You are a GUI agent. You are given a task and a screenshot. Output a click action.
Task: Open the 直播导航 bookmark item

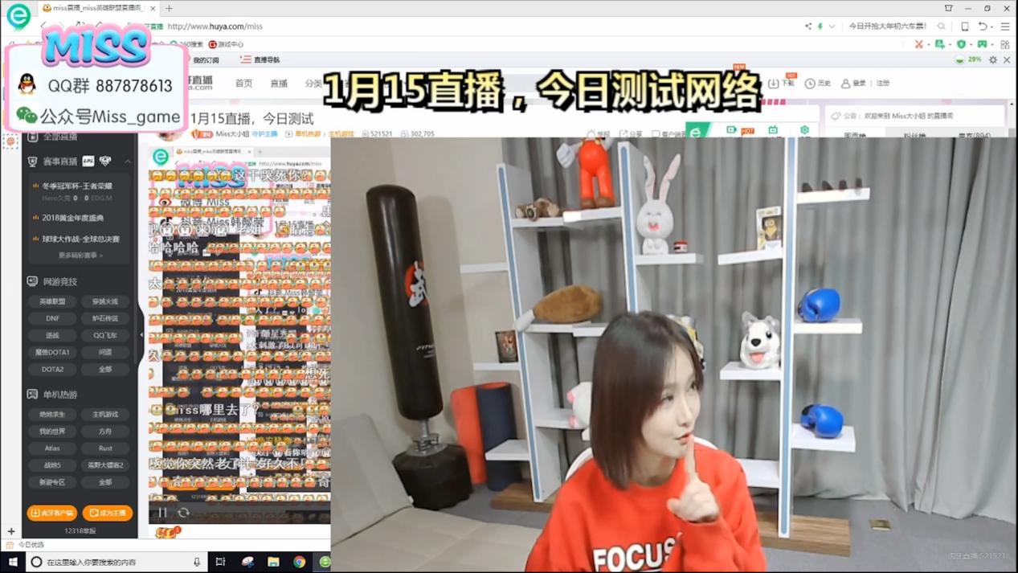point(261,59)
